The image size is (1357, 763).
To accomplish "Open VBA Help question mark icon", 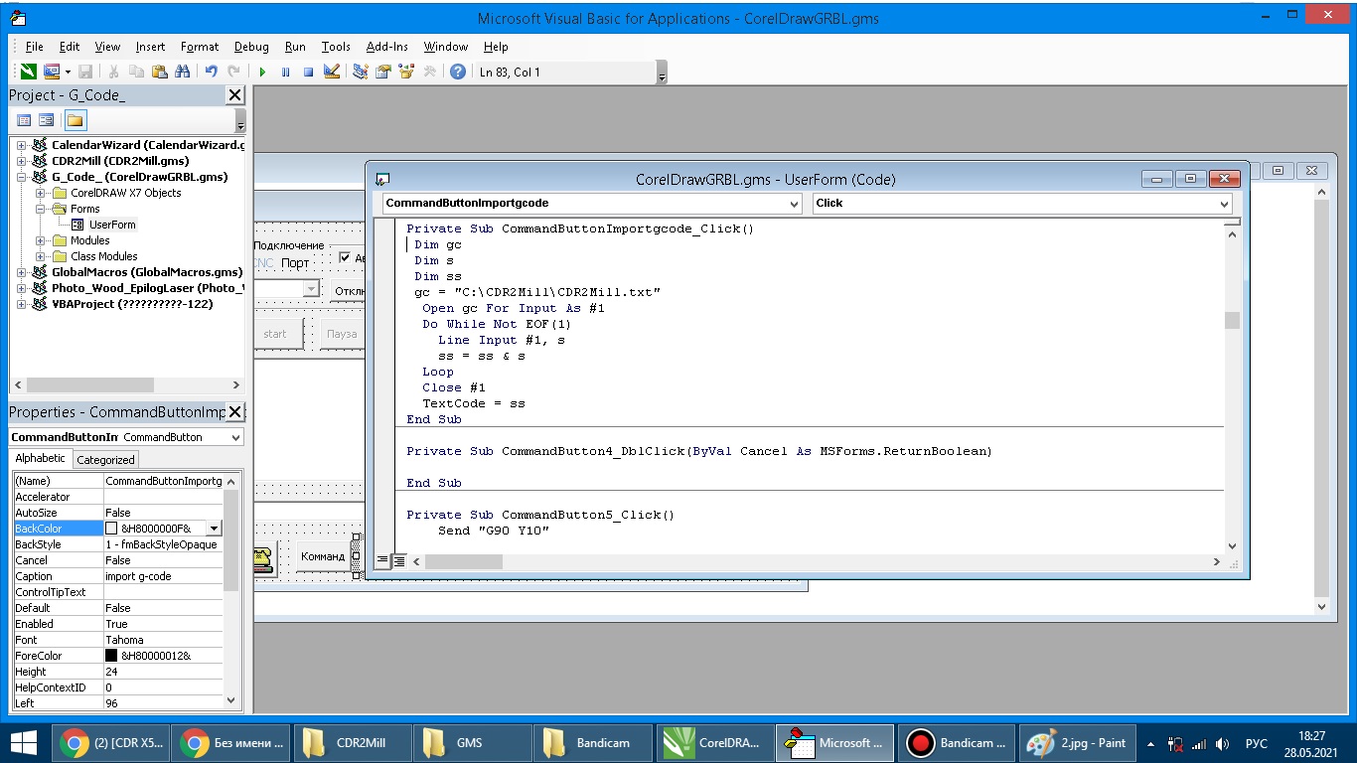I will click(x=457, y=73).
